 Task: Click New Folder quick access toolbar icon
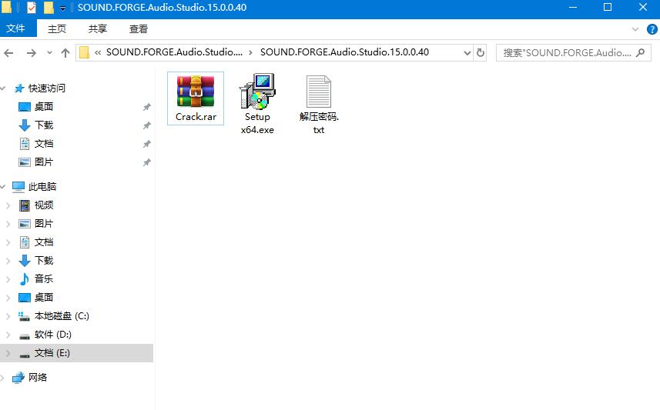click(49, 8)
